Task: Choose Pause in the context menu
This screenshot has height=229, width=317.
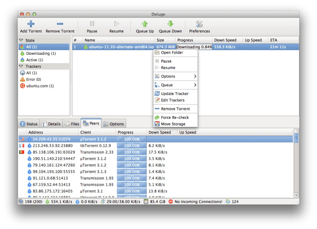Action: (x=176, y=61)
